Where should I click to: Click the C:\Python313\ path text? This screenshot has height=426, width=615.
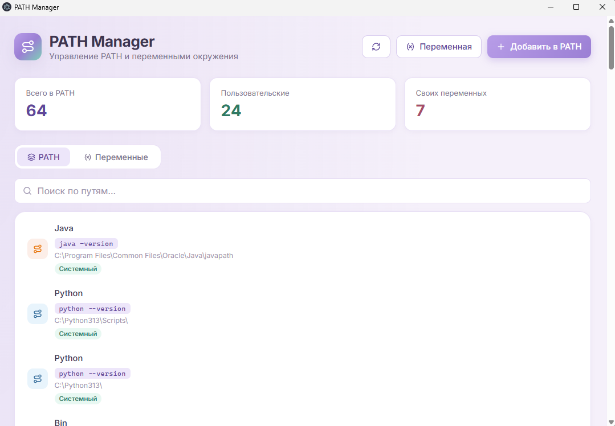pos(79,386)
